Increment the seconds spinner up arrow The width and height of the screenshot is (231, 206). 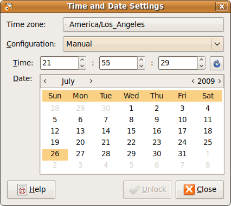click(201, 60)
